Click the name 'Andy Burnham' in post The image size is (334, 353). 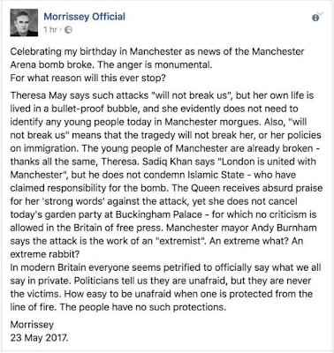[x=289, y=228]
